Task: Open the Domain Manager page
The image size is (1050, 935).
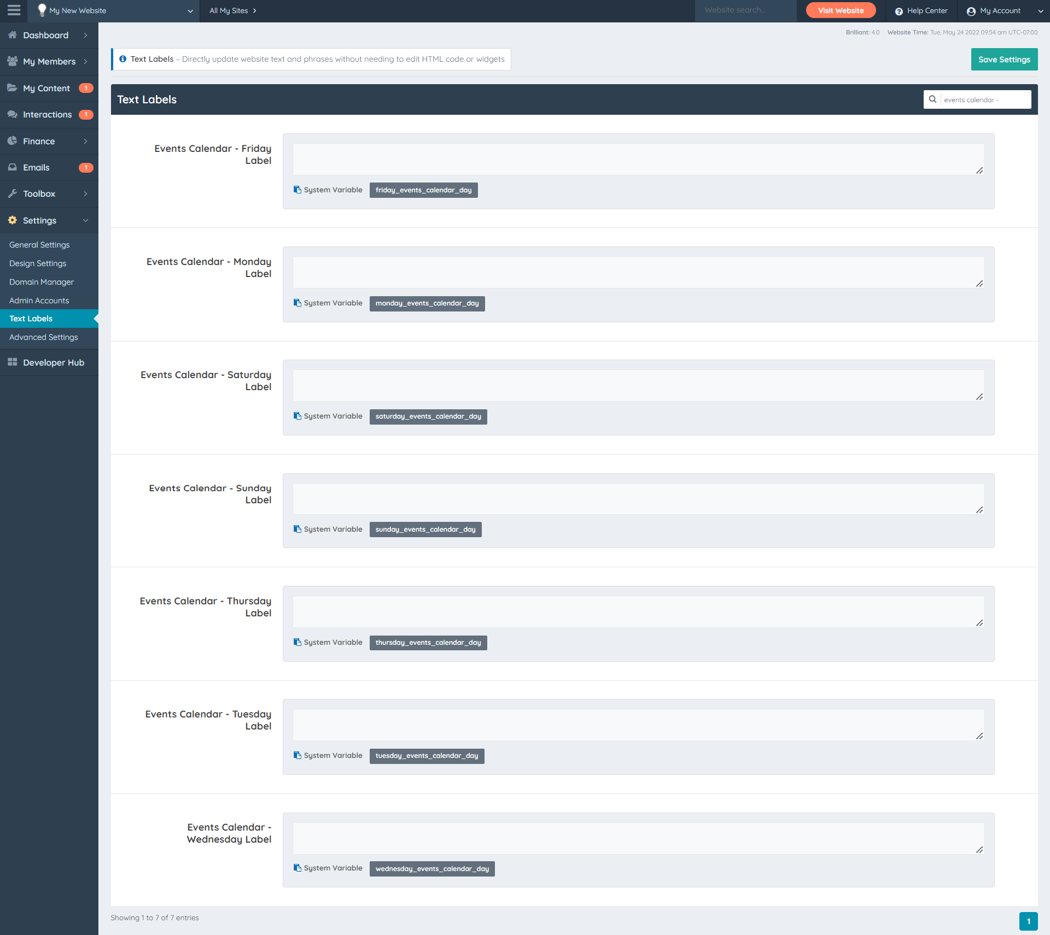Action: click(42, 282)
